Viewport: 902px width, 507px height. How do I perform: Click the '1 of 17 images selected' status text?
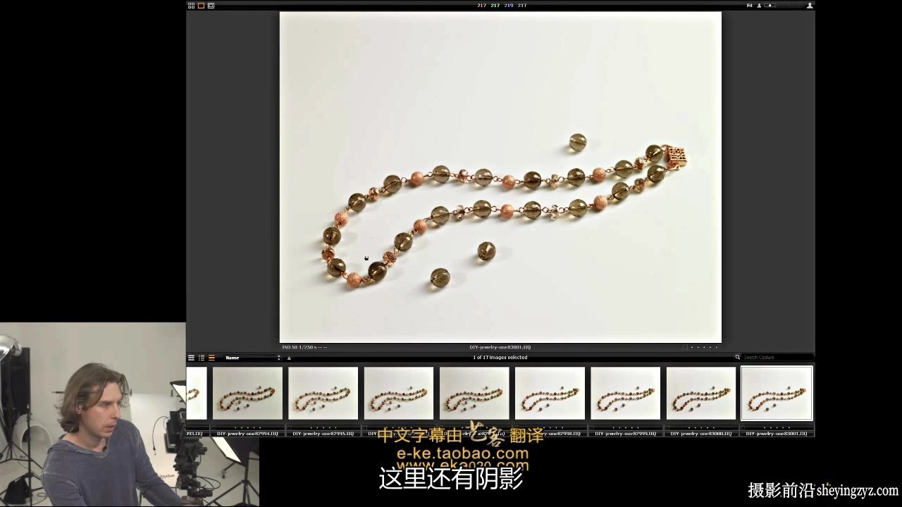pyautogui.click(x=500, y=358)
